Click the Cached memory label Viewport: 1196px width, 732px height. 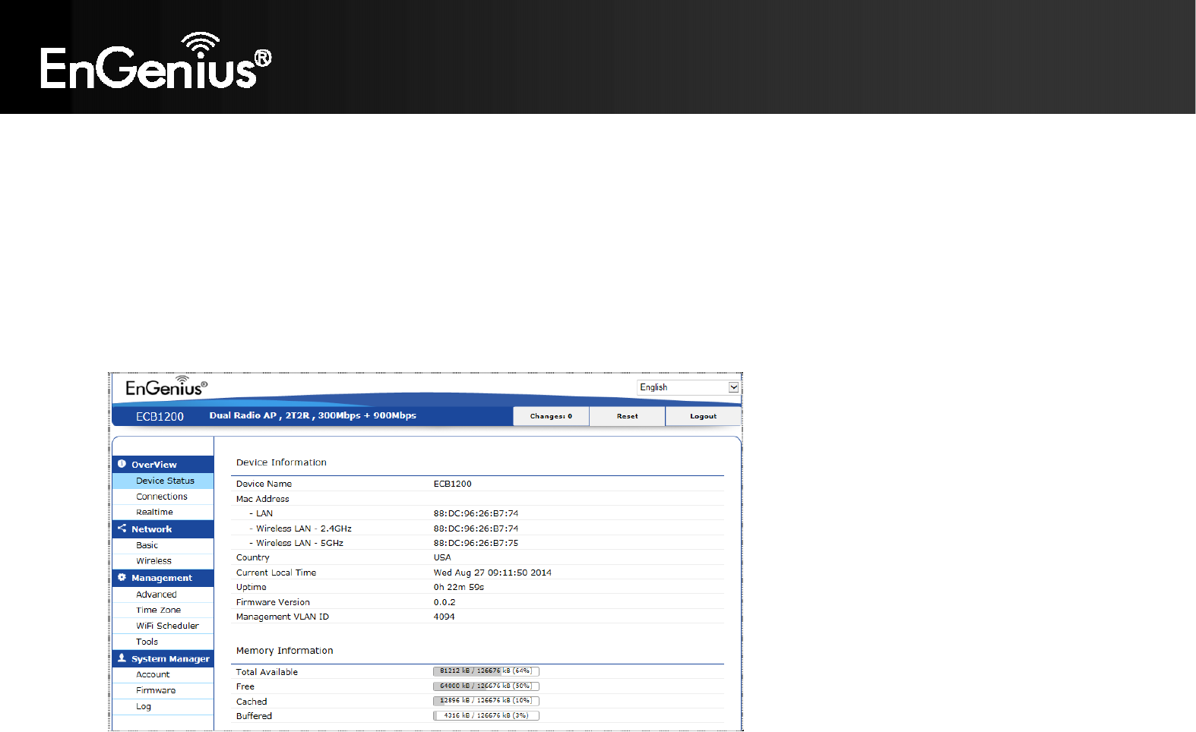pos(252,702)
